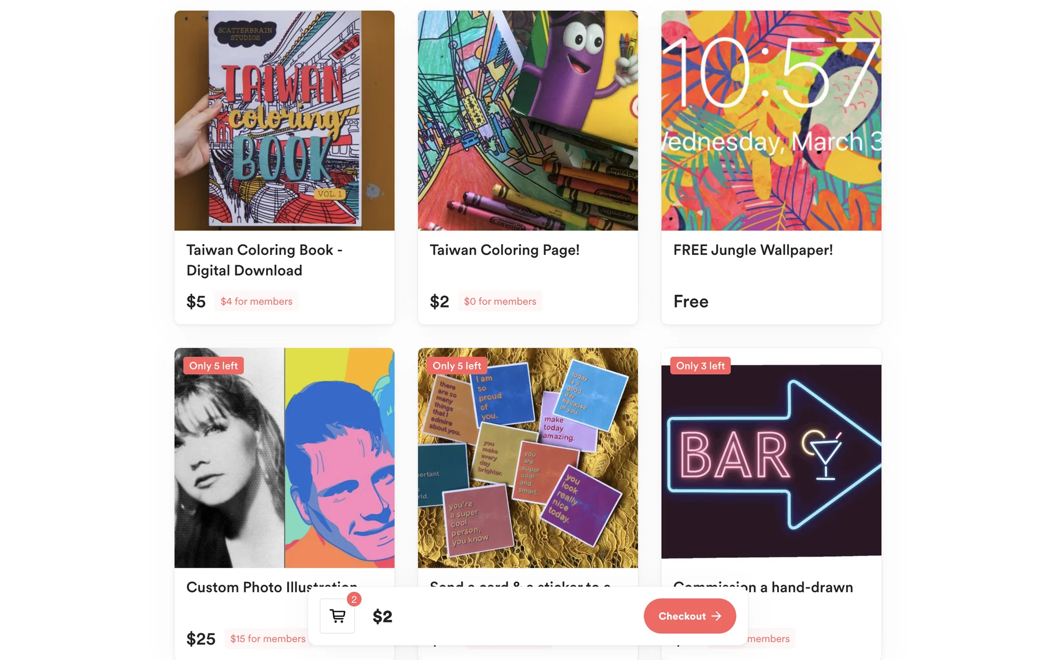
Task: Open the affirmation cards and stickers image
Action: [528, 458]
